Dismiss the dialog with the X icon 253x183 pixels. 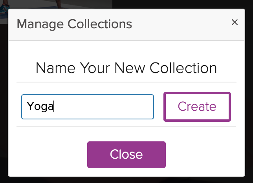(x=235, y=22)
